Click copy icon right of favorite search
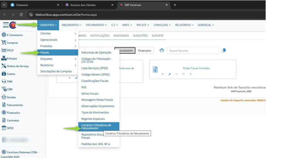Image resolution: width=292 pixels, height=158 pixels. (224, 51)
